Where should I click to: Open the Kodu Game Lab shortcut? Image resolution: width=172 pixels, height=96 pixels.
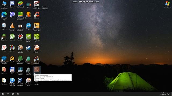pyautogui.click(x=28, y=60)
